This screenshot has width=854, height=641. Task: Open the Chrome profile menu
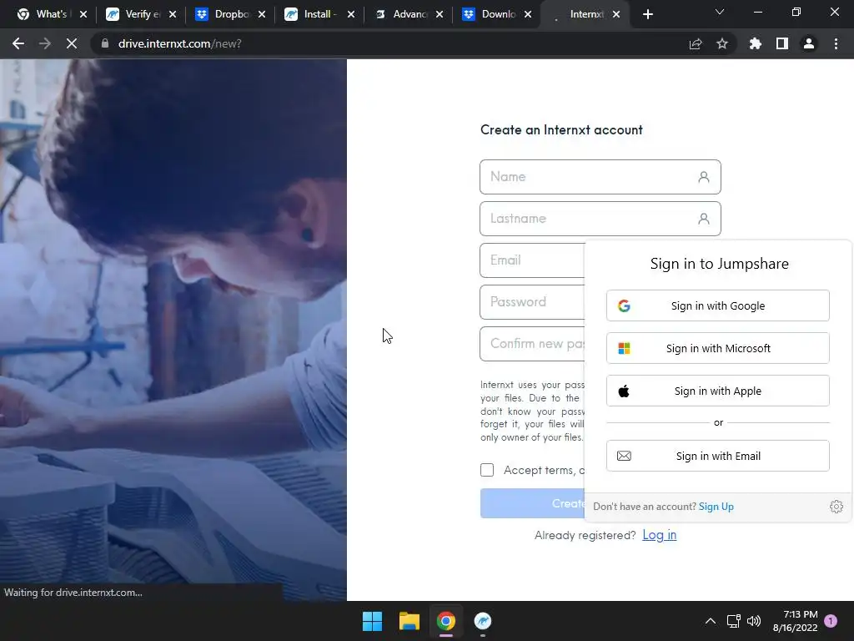coord(809,43)
